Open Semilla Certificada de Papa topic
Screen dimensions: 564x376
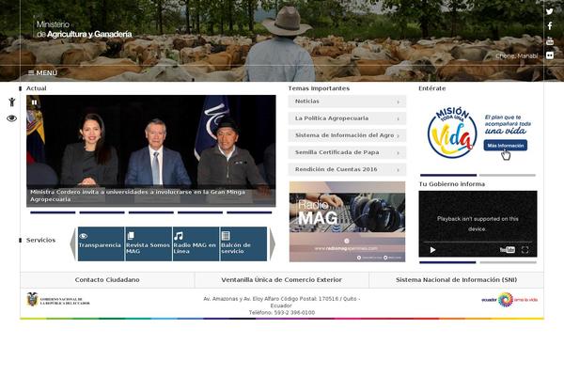click(x=347, y=152)
